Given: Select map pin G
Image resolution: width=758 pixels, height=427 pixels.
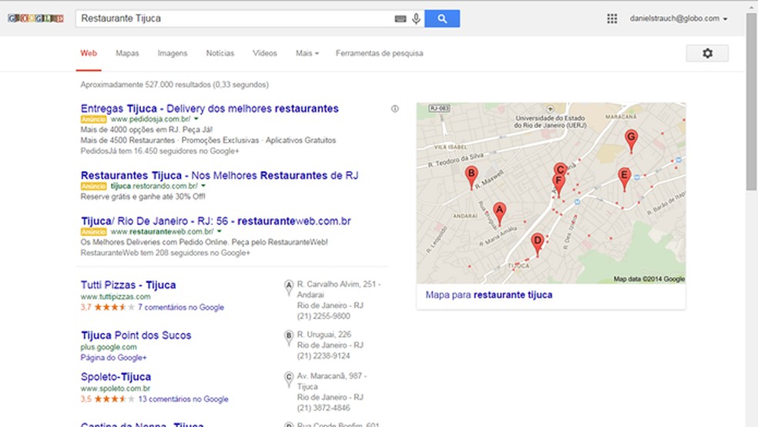Looking at the screenshot, I should pos(631,141).
